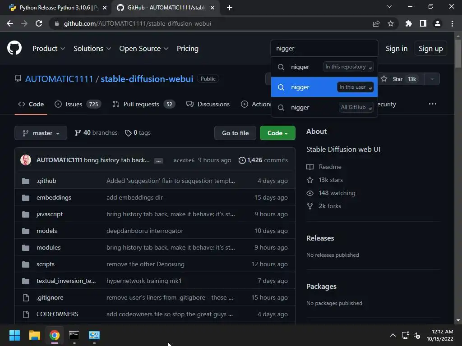Screen dimensions: 462x346
Task: View site info via the padlock icon
Action: [x=57, y=23]
